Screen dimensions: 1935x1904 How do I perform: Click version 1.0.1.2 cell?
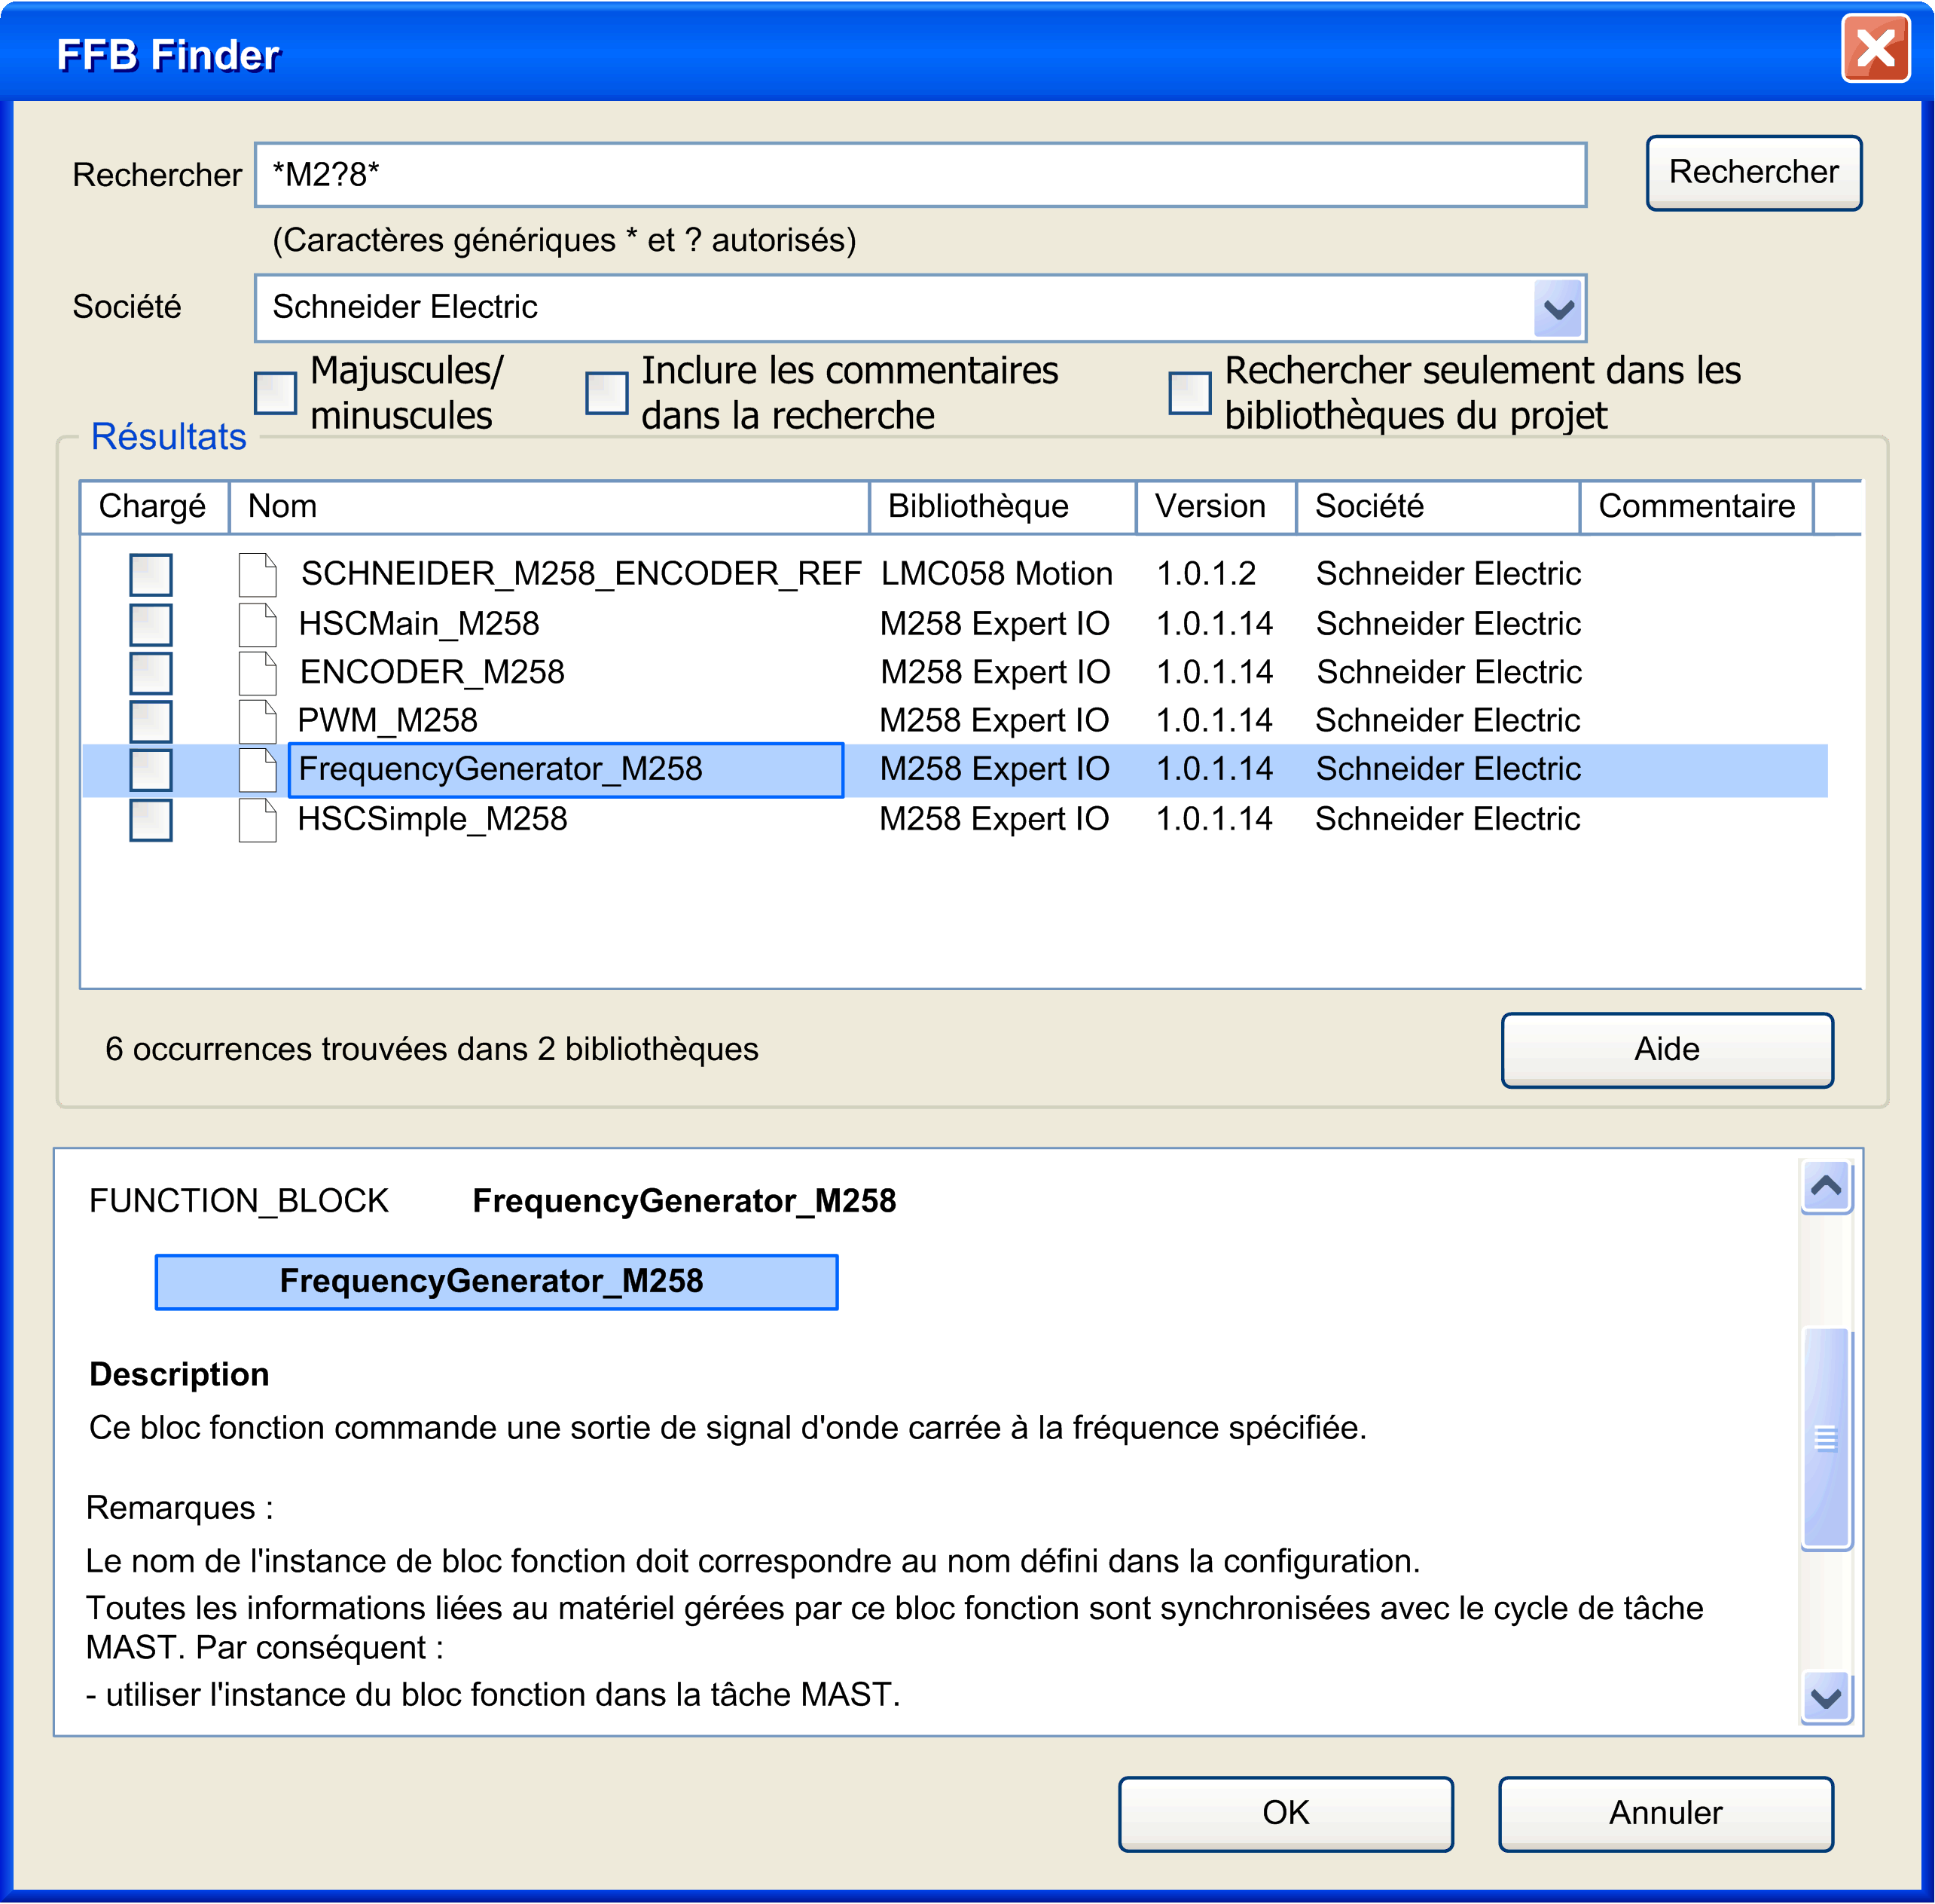1207,574
